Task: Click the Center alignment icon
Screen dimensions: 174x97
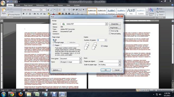Action: coord(63,14)
